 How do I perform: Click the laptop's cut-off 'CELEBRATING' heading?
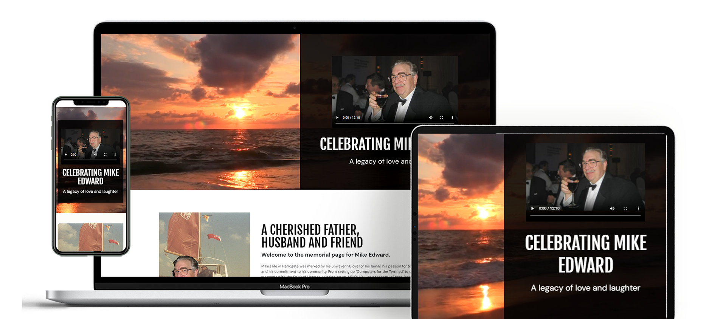pyautogui.click(x=365, y=144)
